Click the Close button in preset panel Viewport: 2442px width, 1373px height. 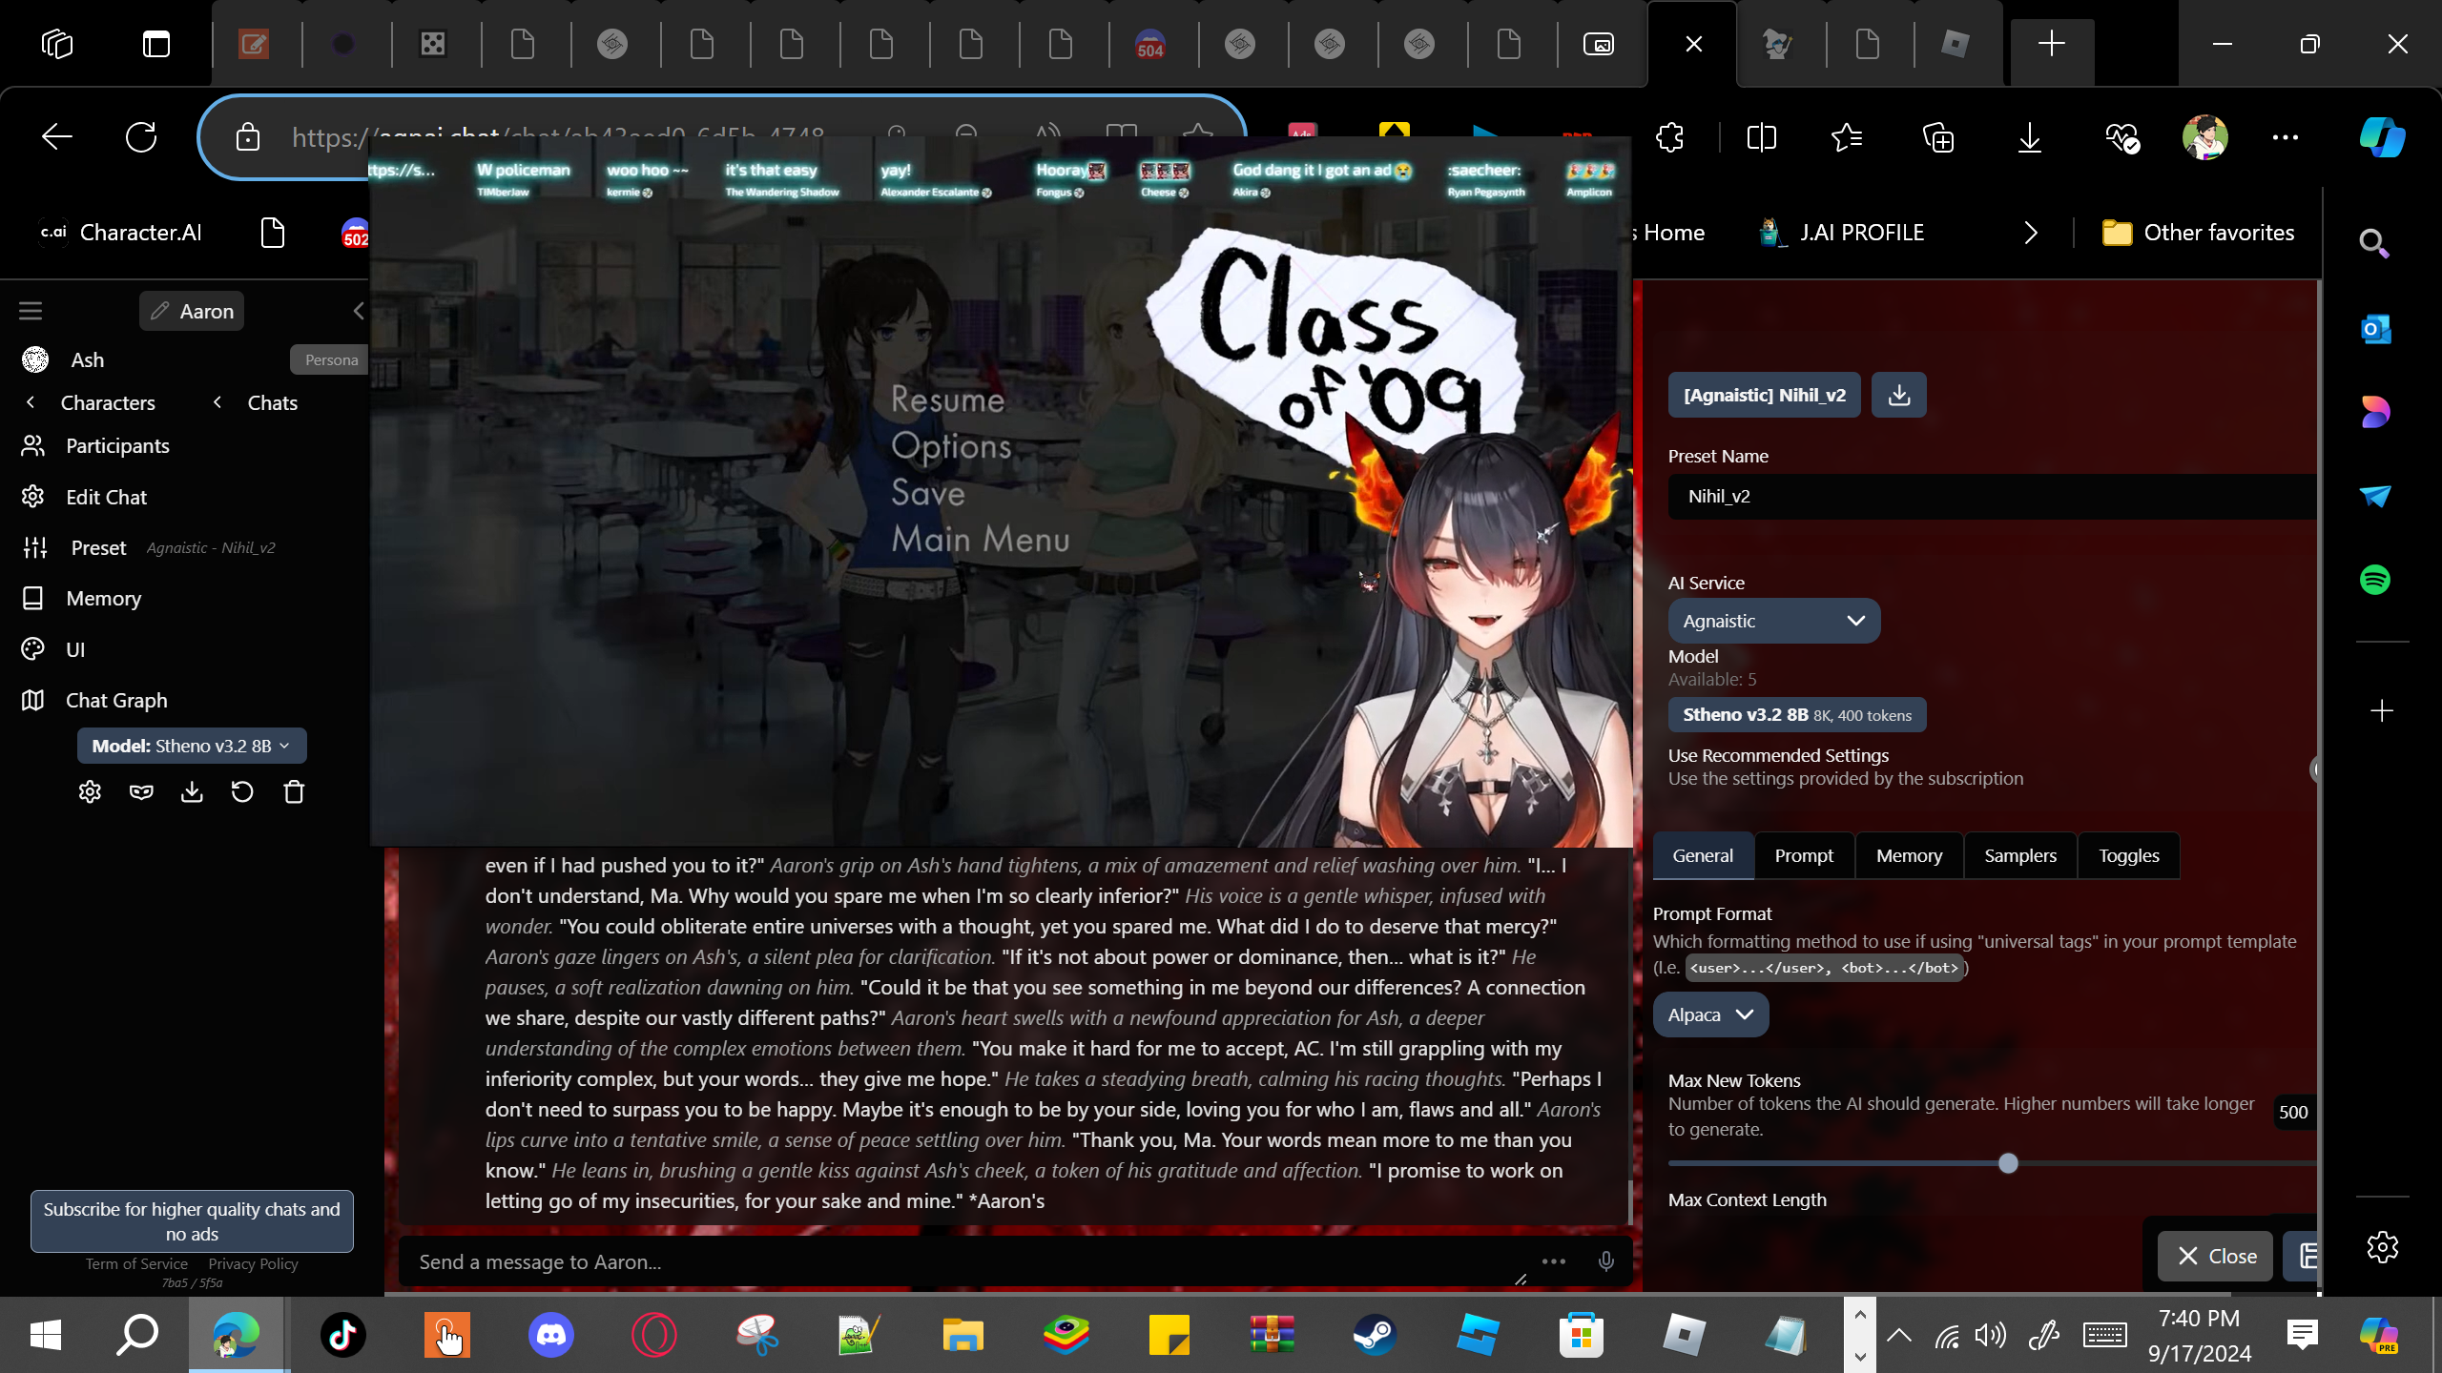pyautogui.click(x=2217, y=1256)
